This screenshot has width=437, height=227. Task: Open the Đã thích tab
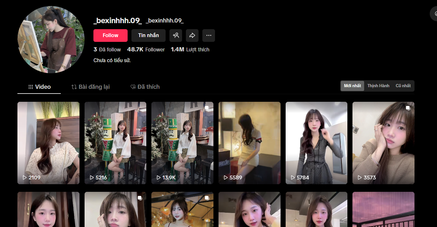coord(145,87)
